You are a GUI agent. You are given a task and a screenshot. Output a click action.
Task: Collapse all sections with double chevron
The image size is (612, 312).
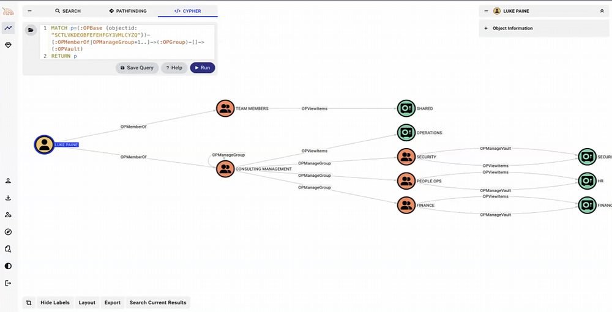(602, 11)
